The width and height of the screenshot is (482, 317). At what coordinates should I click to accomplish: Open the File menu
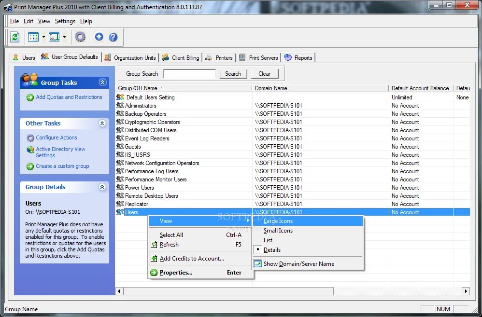click(14, 21)
